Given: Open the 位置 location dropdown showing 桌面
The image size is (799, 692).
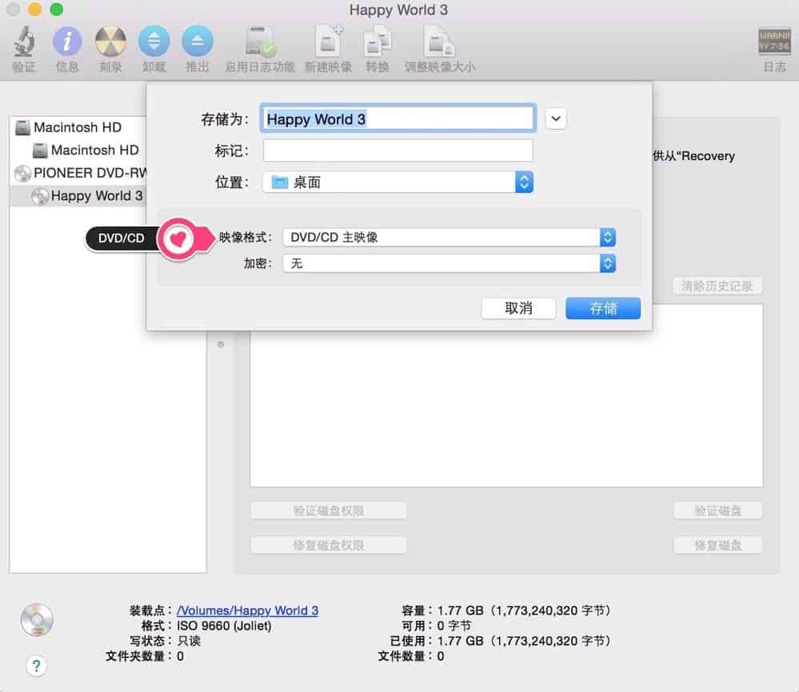Looking at the screenshot, I should pos(398,182).
